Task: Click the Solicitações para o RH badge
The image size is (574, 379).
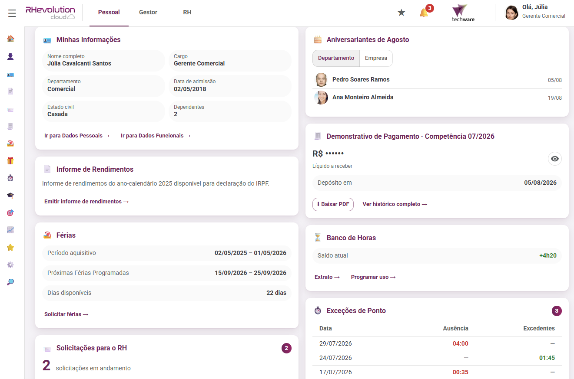Action: tap(286, 348)
